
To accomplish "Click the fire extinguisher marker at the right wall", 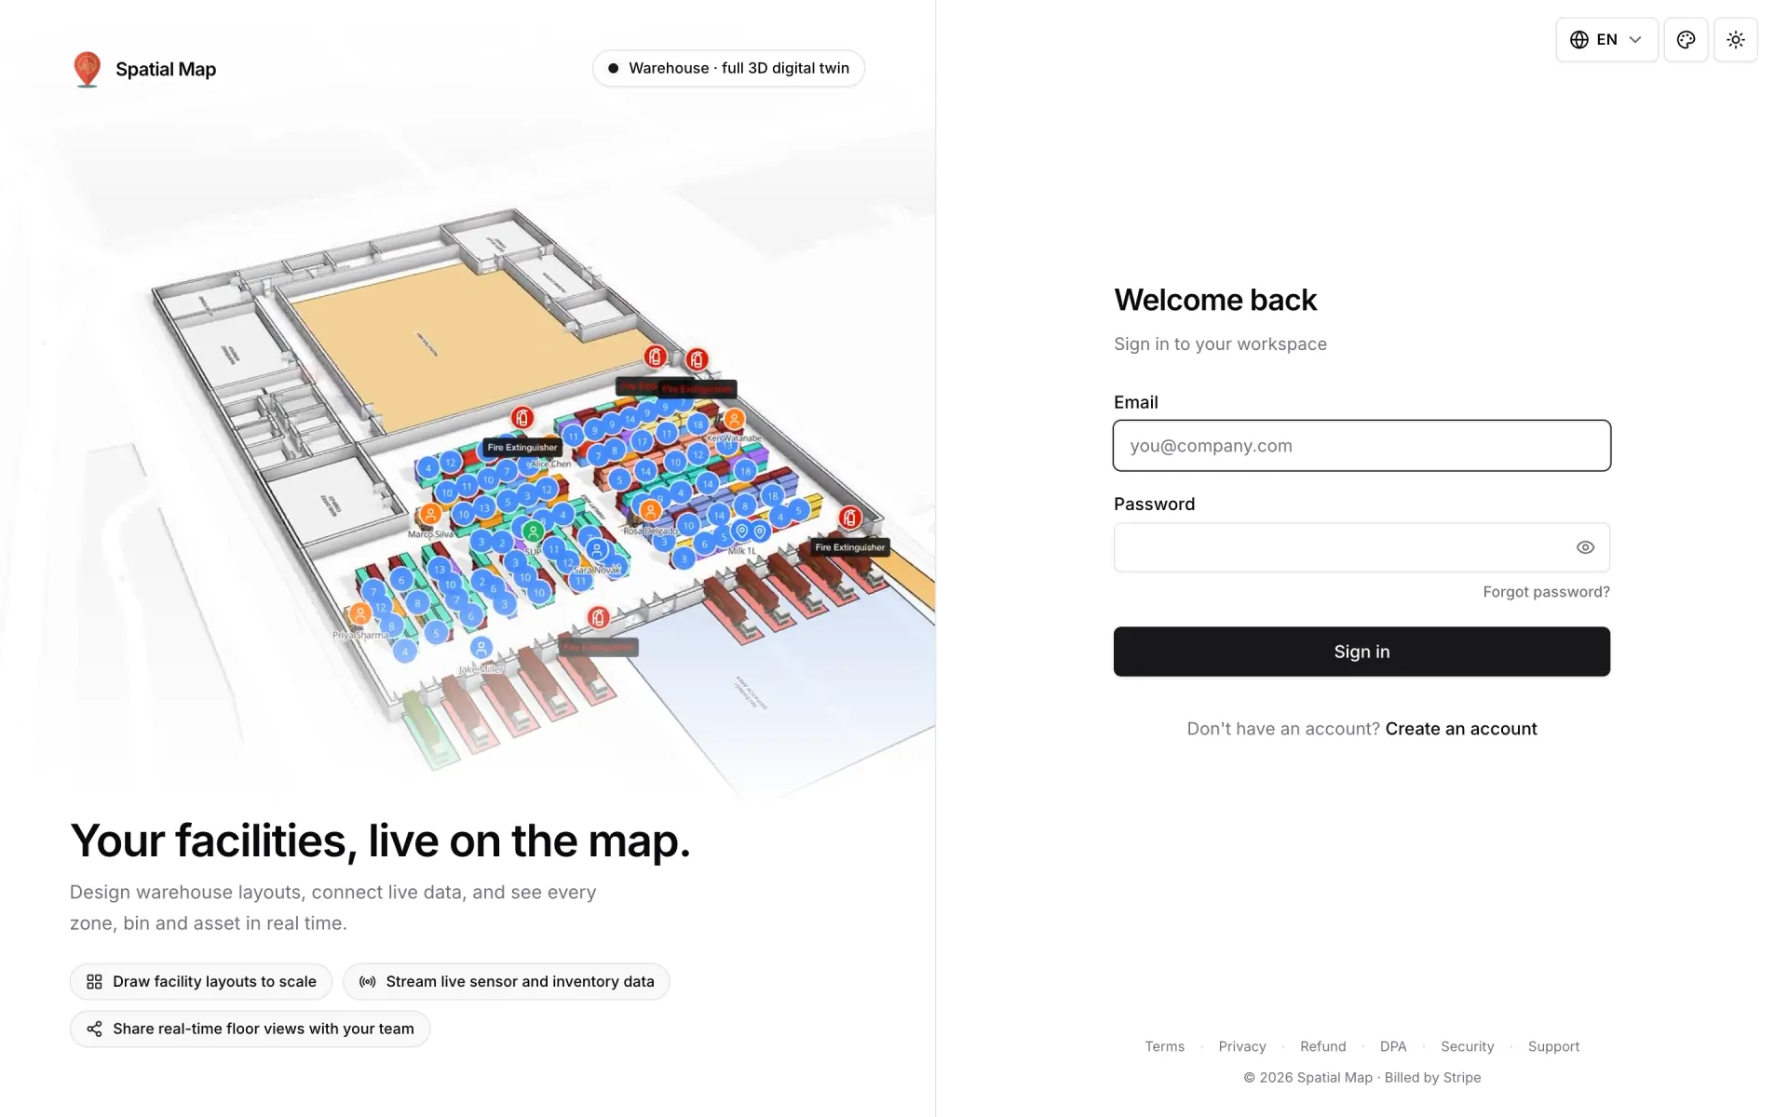I will (850, 518).
